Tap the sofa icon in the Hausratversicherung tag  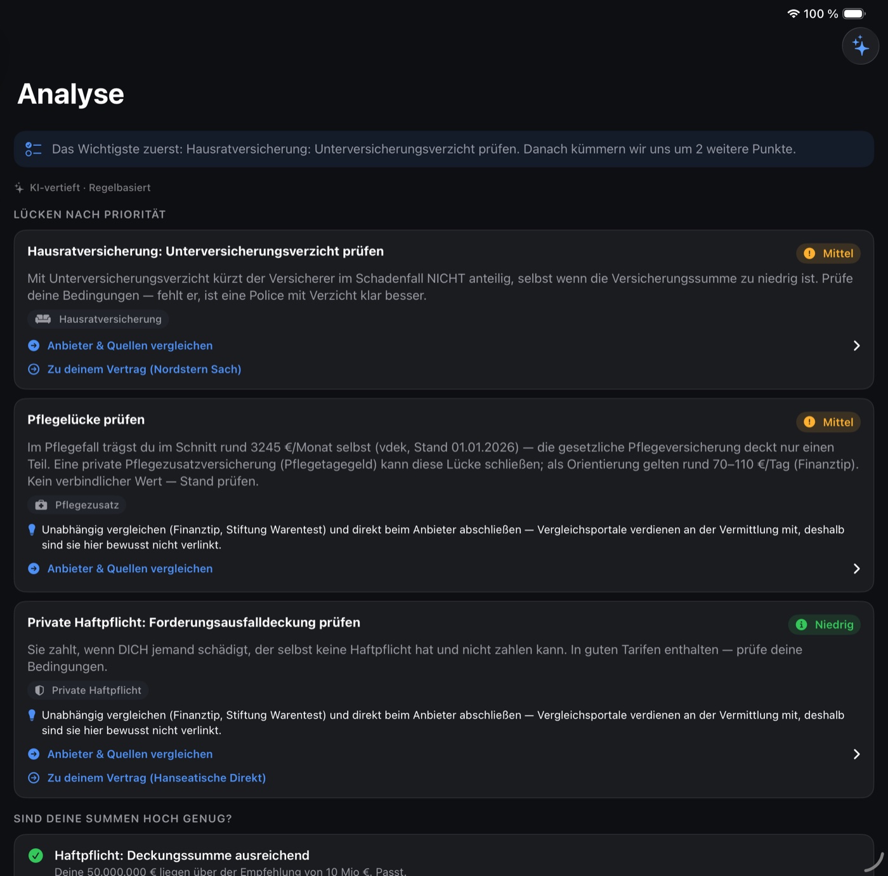tap(43, 319)
